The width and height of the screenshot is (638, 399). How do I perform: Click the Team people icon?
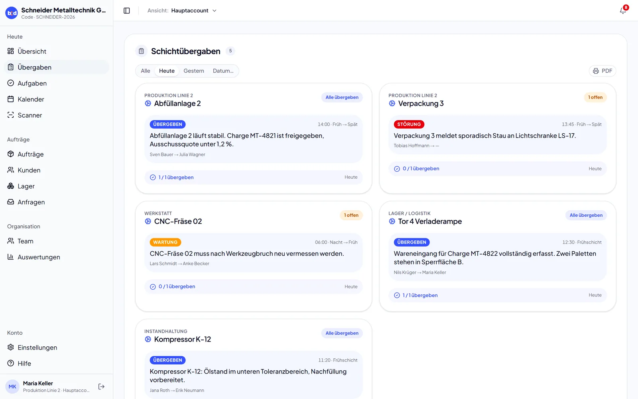[11, 241]
